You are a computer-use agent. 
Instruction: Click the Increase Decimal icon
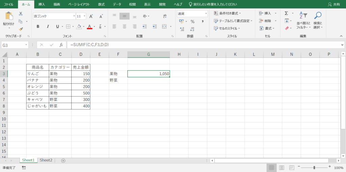pyautogui.click(x=182, y=29)
